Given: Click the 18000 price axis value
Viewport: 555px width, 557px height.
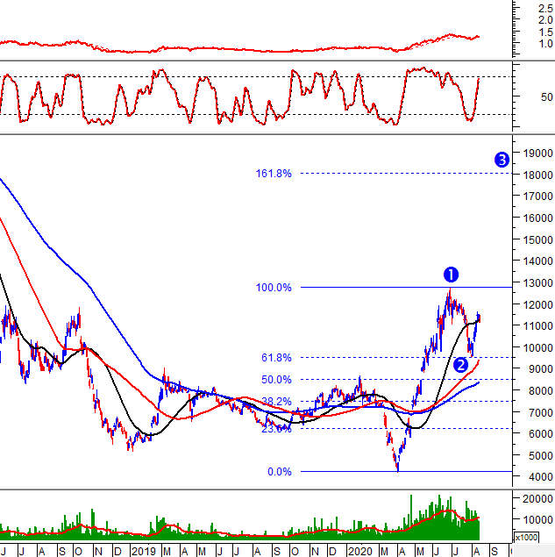Looking at the screenshot, I should pos(537,175).
